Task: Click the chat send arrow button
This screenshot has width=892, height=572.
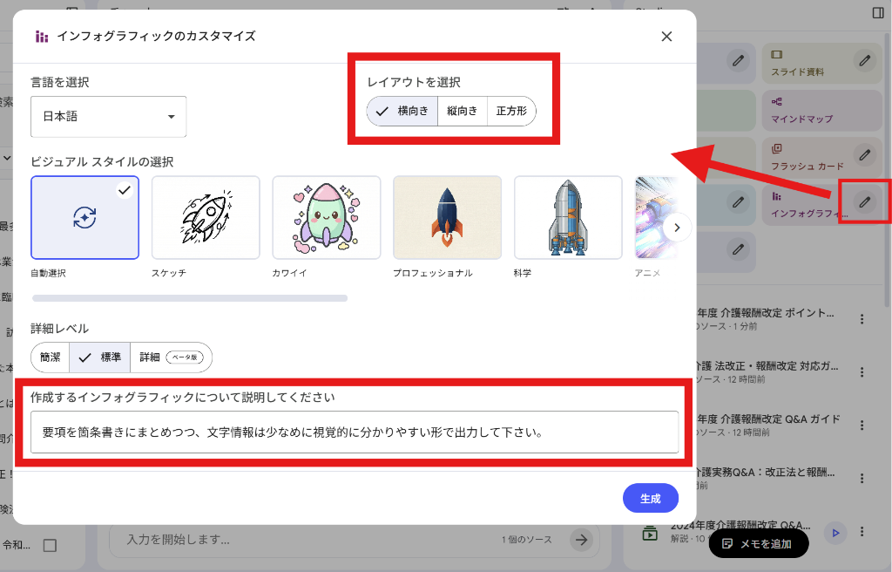Action: click(x=581, y=540)
